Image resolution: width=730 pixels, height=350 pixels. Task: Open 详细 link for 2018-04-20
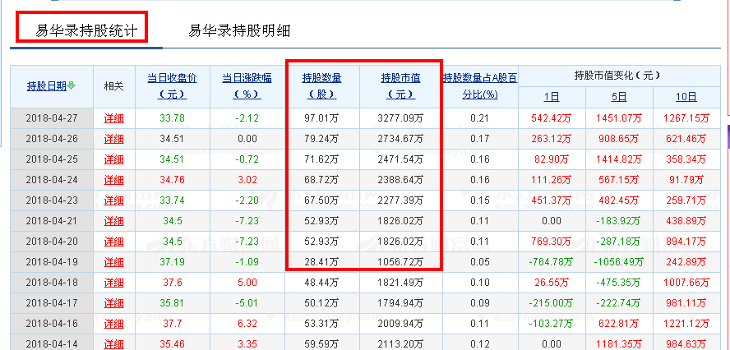tap(114, 242)
